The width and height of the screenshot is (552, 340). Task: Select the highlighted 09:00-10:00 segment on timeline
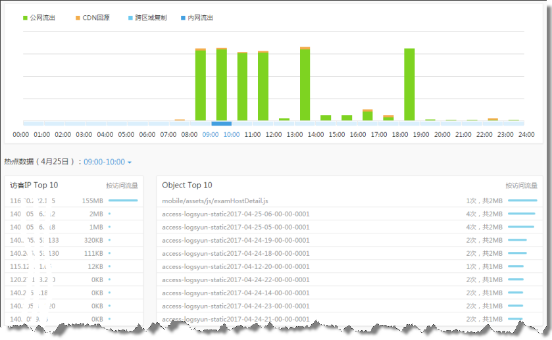click(x=221, y=123)
